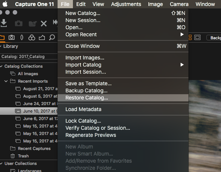The height and width of the screenshot is (172, 221).
Task: Collapse the Recent Imports folder chevron
Action: coord(6,81)
